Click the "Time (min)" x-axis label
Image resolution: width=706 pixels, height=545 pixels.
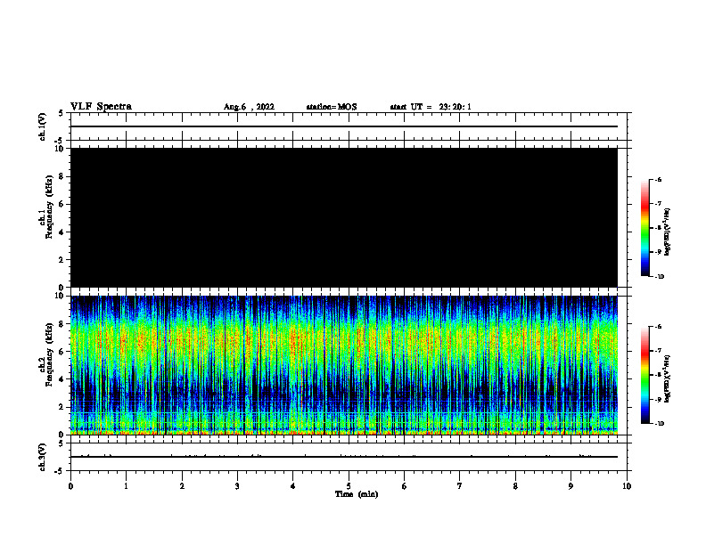(x=357, y=494)
